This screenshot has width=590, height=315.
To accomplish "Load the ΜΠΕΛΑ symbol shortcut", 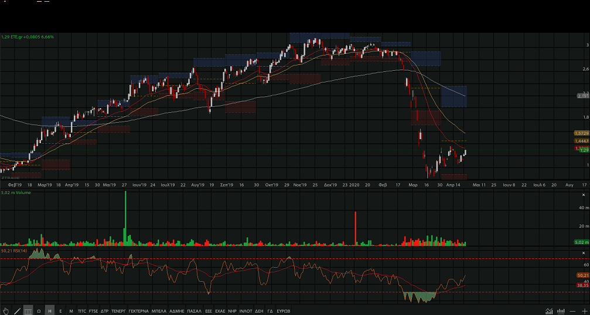I will tap(159, 311).
